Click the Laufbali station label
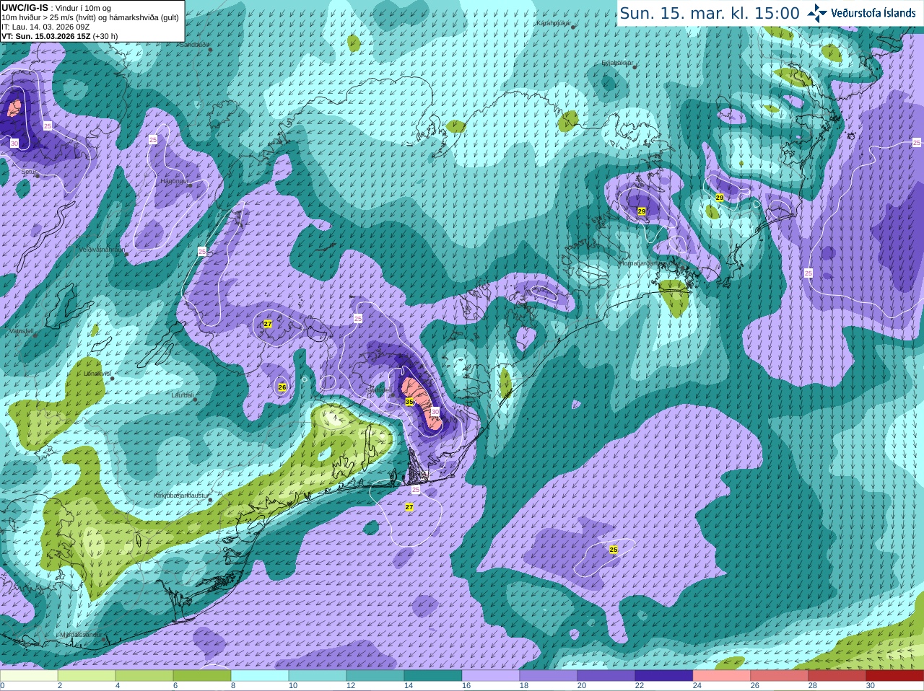Screen dimensions: 924x691 coord(182,395)
